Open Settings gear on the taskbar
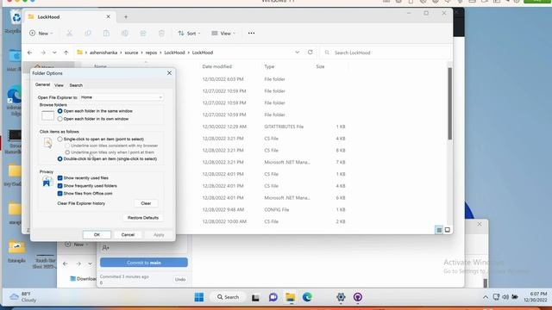 tap(341, 297)
